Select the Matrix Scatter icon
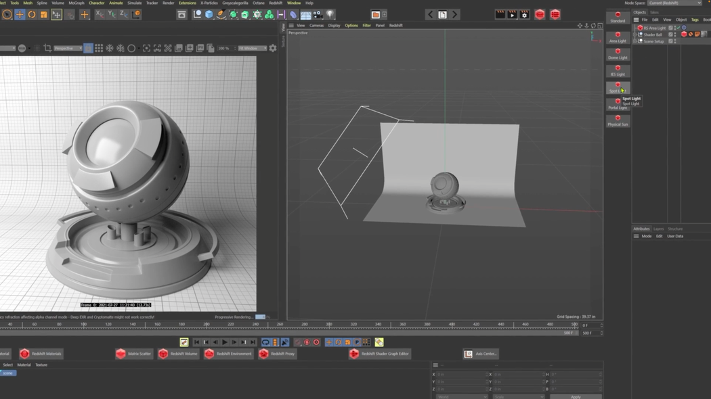711x399 pixels. (x=133, y=353)
